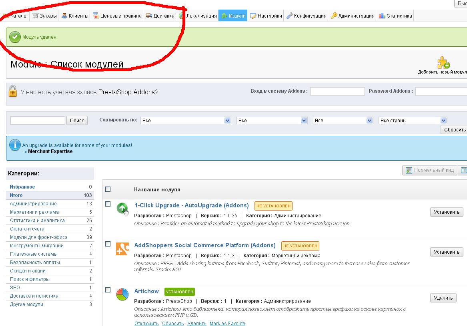Select the Администрирование category

[50, 203]
